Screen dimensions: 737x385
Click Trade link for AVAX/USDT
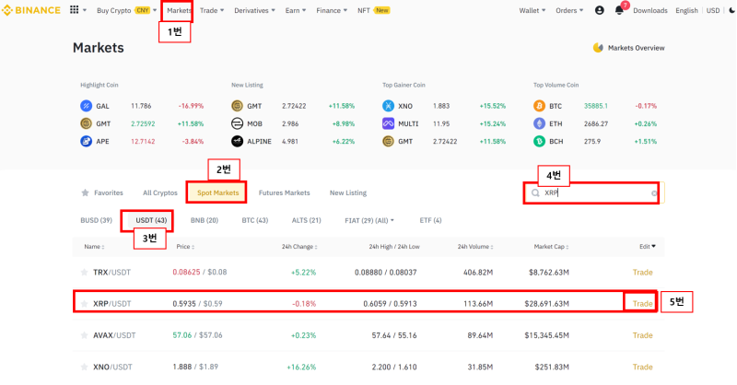(x=642, y=335)
